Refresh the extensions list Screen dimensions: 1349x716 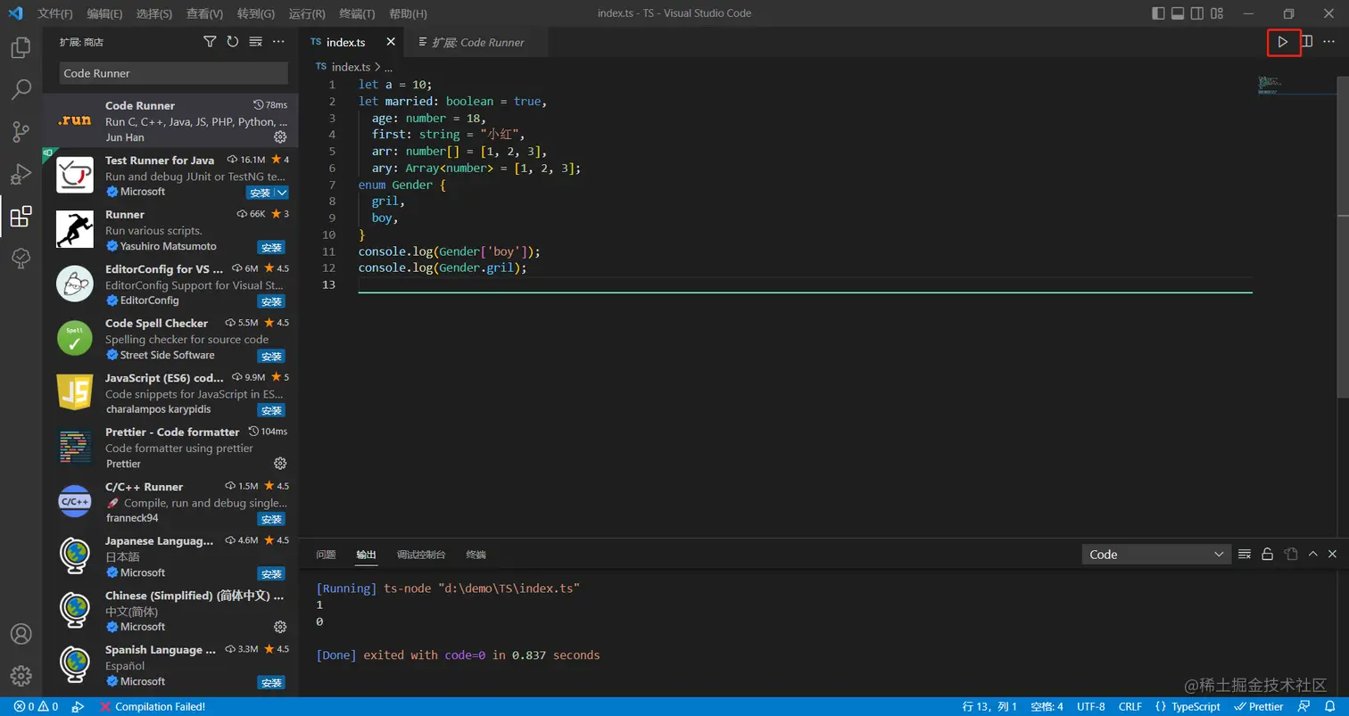[x=233, y=42]
